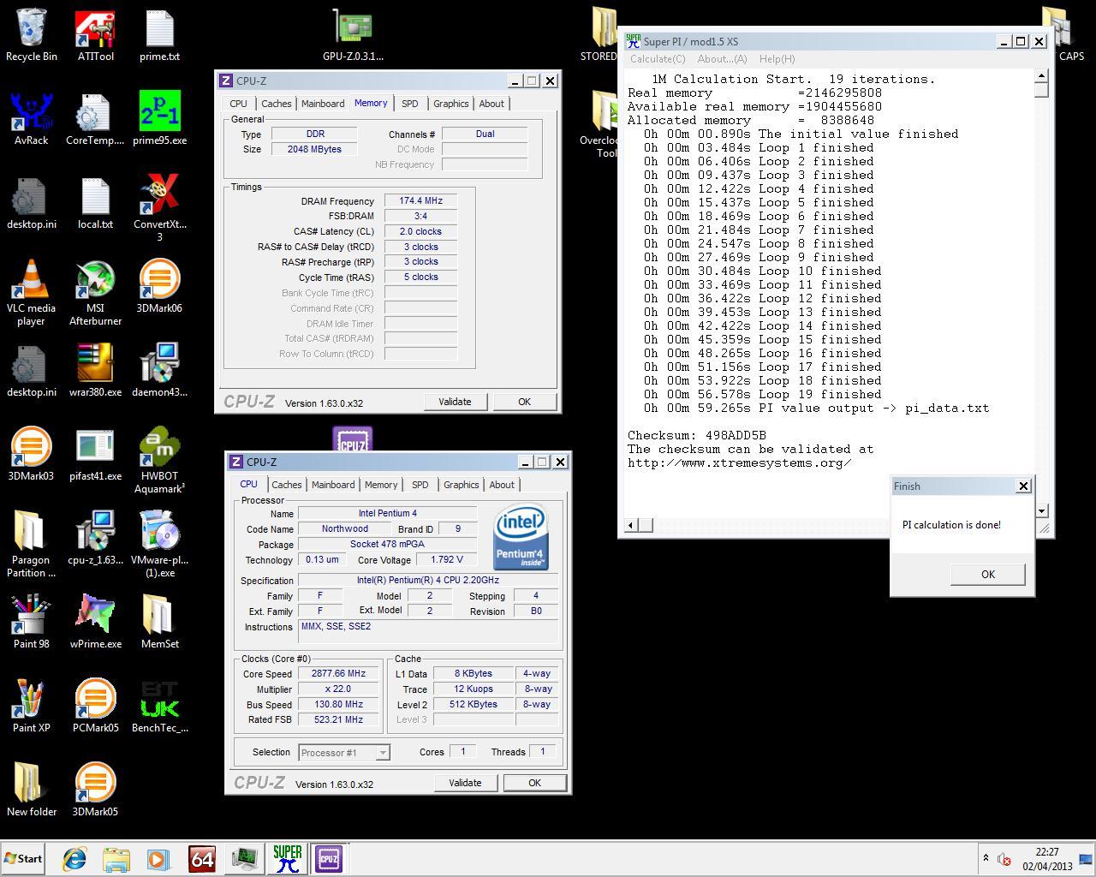The height and width of the screenshot is (877, 1096).
Task: Launch AvRack from the desktop
Action: [32, 119]
